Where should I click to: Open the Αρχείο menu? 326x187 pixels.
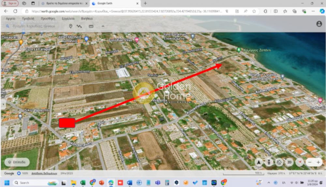pyautogui.click(x=10, y=19)
